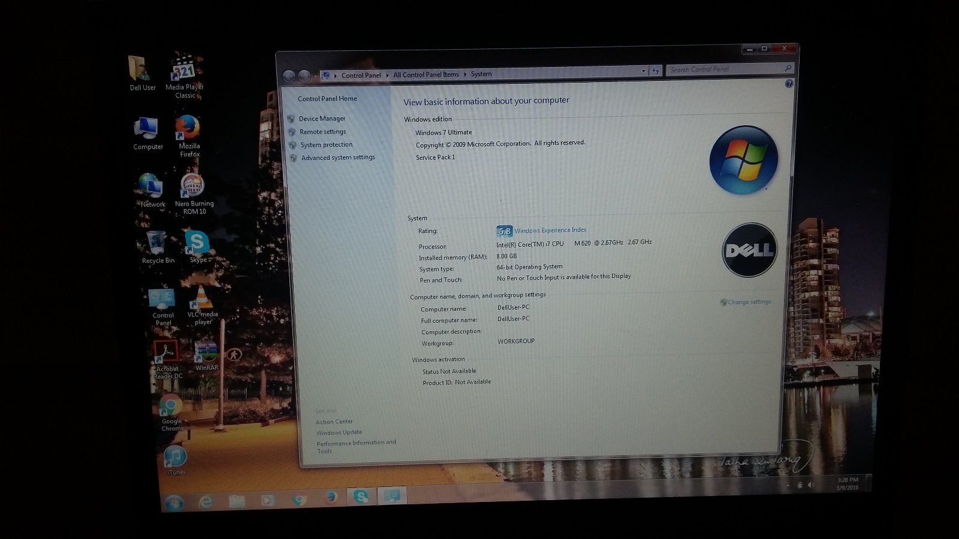Click the Intel Core i7 processor text
The height and width of the screenshot is (539, 959).
574,243
